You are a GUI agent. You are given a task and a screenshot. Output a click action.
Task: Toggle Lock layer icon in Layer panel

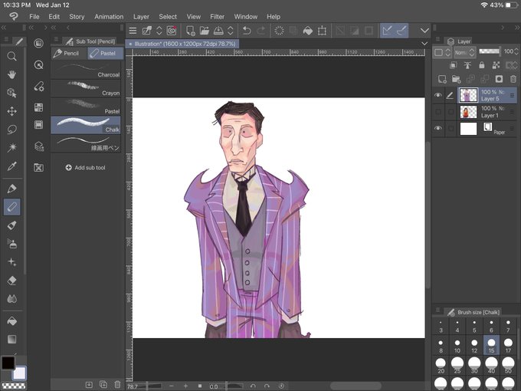tap(481, 65)
